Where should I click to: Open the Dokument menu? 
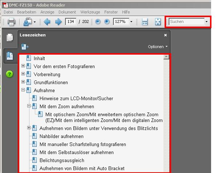point(67,12)
